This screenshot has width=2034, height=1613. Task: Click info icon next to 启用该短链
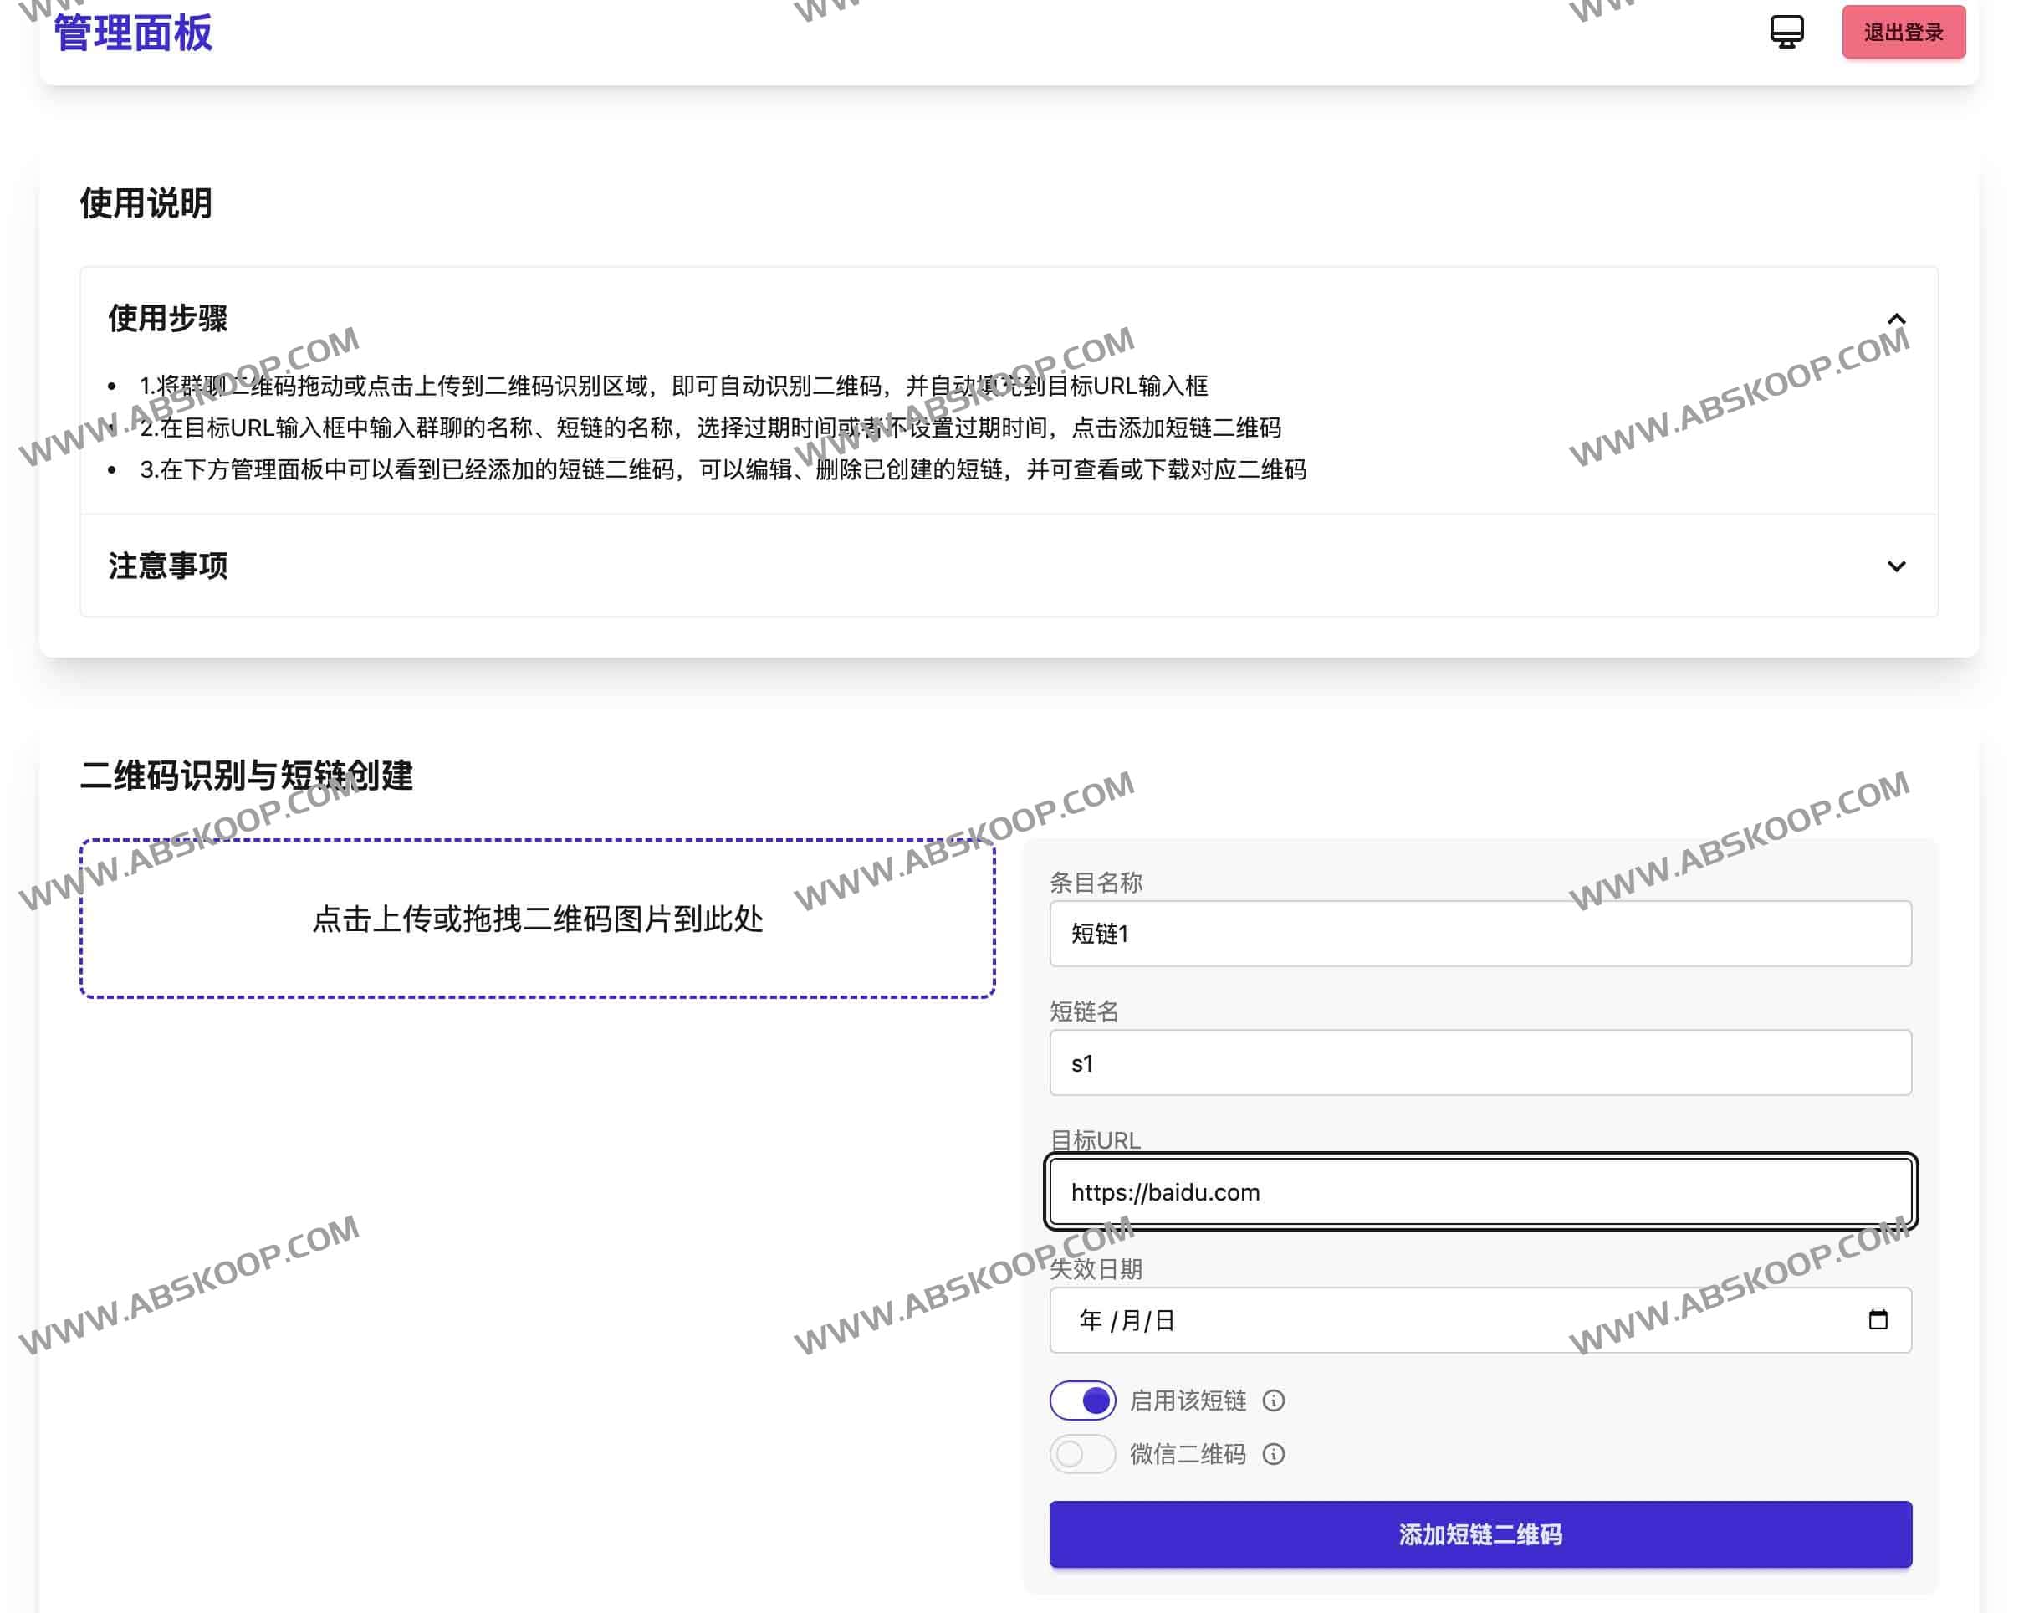tap(1274, 1401)
